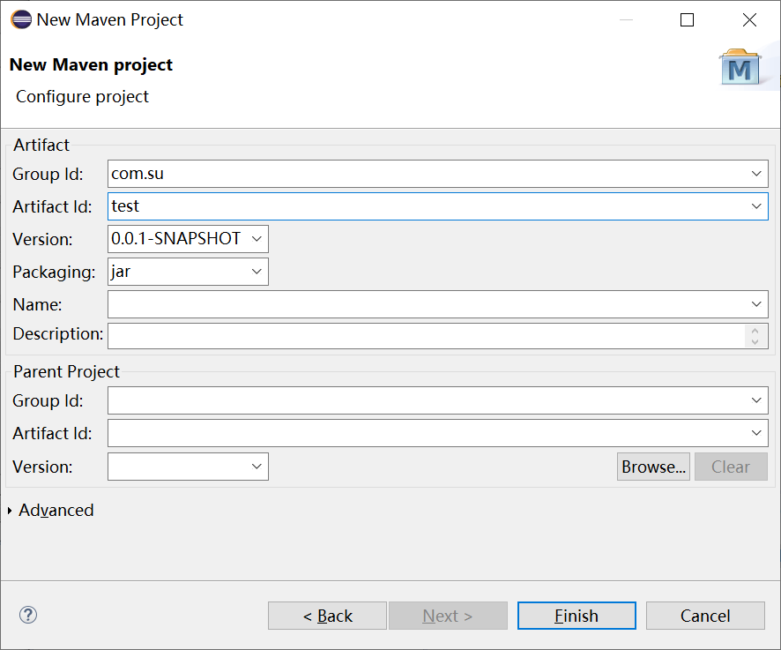Click inside the Description text field

423,335
